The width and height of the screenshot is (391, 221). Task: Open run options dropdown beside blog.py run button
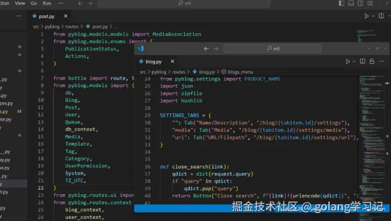pos(354,61)
